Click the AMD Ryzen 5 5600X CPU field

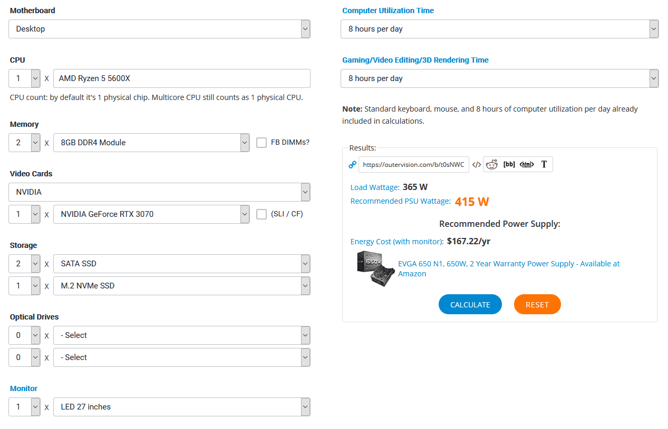181,78
